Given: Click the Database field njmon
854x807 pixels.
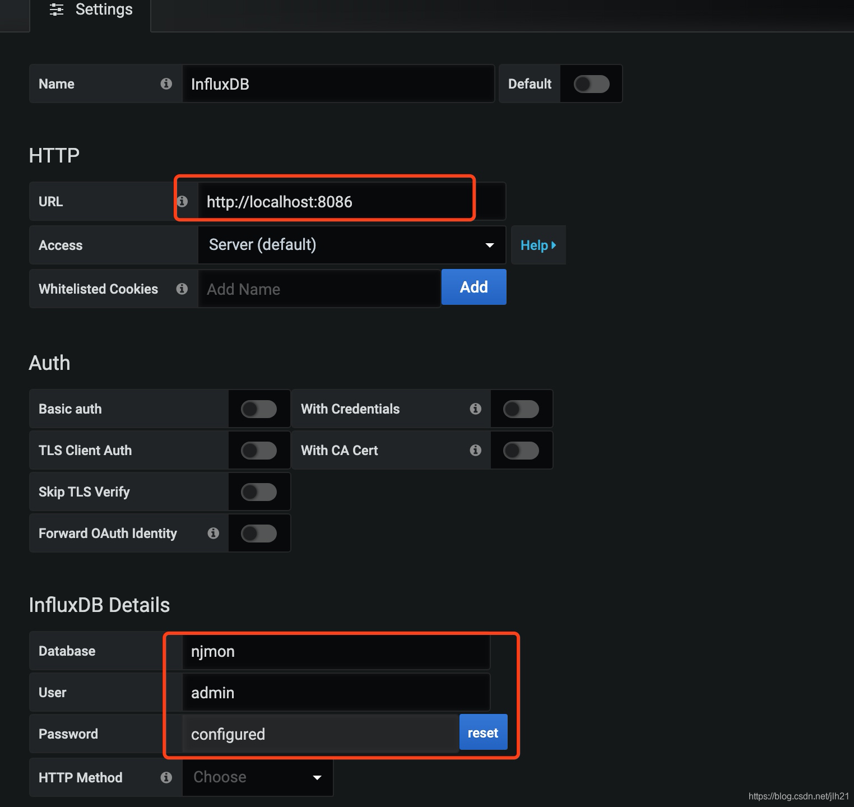Looking at the screenshot, I should 336,651.
